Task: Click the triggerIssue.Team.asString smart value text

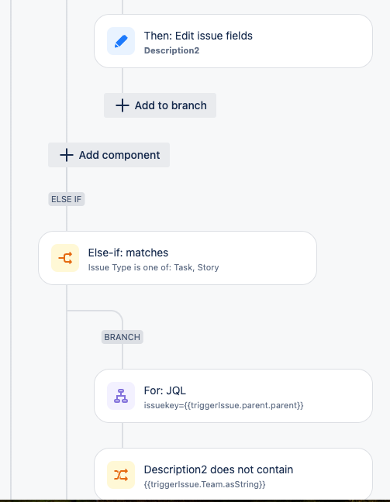Action: [205, 484]
